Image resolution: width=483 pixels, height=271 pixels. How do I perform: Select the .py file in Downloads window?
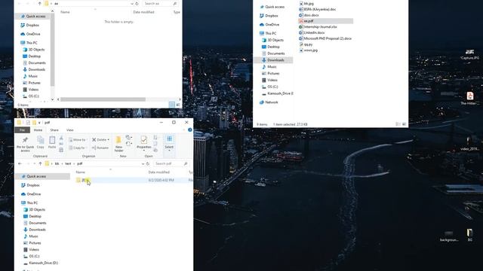pyautogui.click(x=306, y=44)
